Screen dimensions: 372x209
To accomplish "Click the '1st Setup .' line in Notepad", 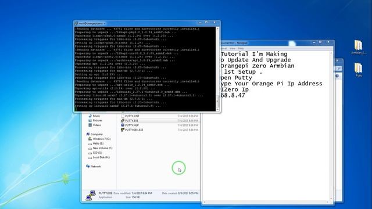I will [243, 72].
